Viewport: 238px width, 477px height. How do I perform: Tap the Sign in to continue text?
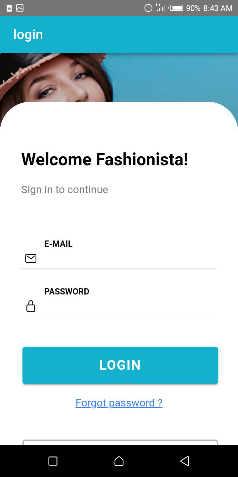coord(65,189)
